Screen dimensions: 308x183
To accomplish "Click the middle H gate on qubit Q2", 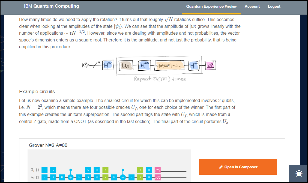I will 97,177.
